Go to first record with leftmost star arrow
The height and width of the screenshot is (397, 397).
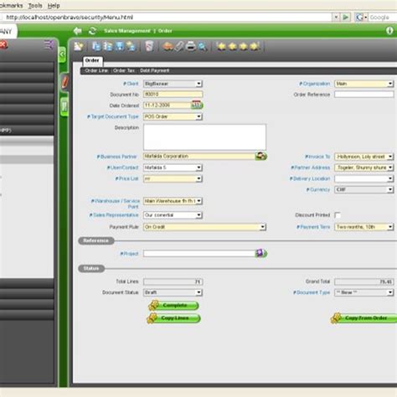click(x=221, y=46)
